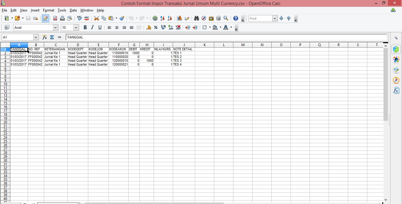The height and width of the screenshot is (204, 402).
Task: Select row 5 header
Action: (5, 65)
